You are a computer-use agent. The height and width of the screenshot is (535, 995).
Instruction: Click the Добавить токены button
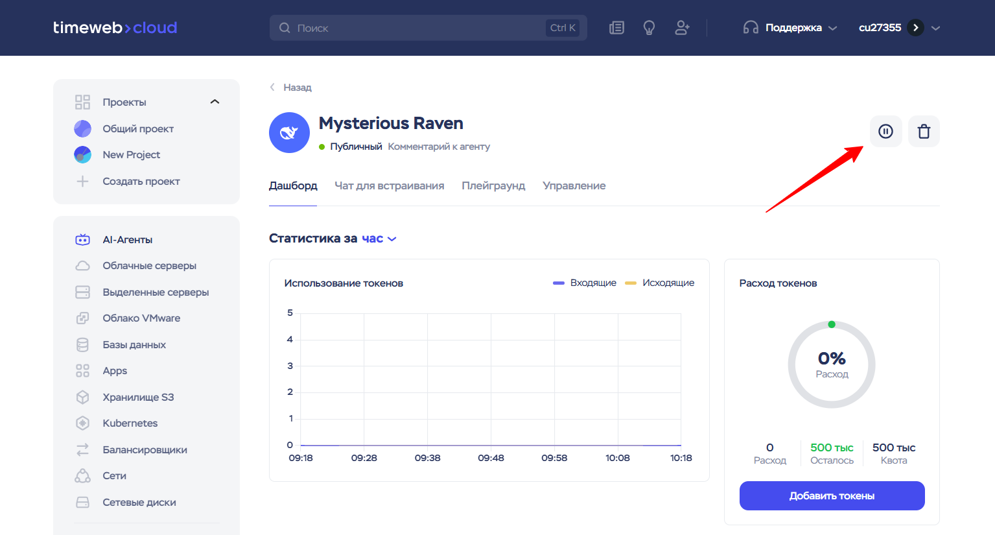tap(832, 496)
